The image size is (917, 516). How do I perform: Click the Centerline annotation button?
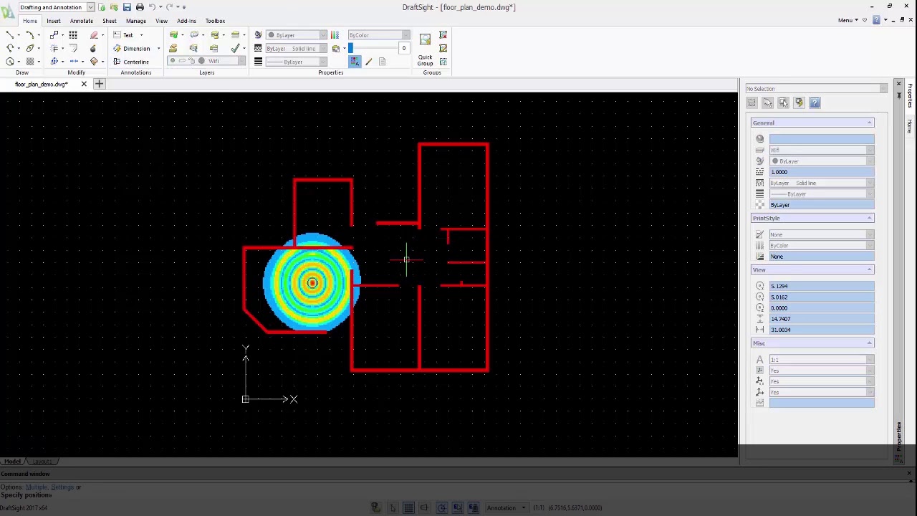(x=131, y=62)
